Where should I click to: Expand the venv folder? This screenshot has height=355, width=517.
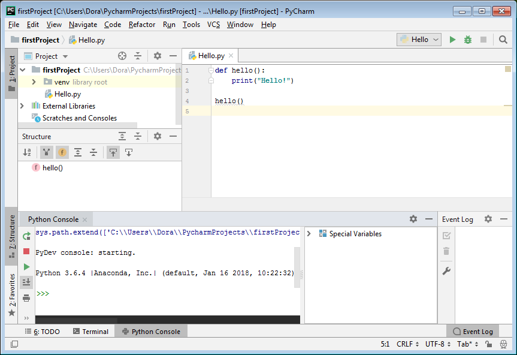tap(34, 82)
